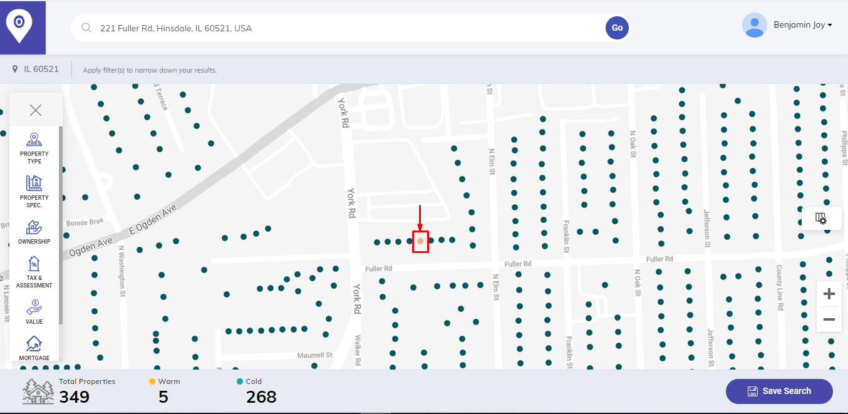Image resolution: width=848 pixels, height=414 pixels.
Task: Click the IL 60521 location tag
Action: point(36,69)
